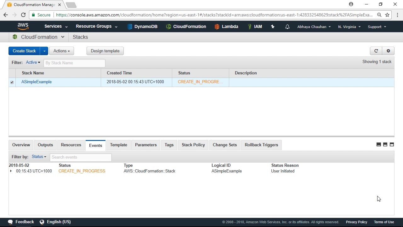Screen dimensions: 403x227
Task: Open a new browser tab
Action: coord(71,5)
